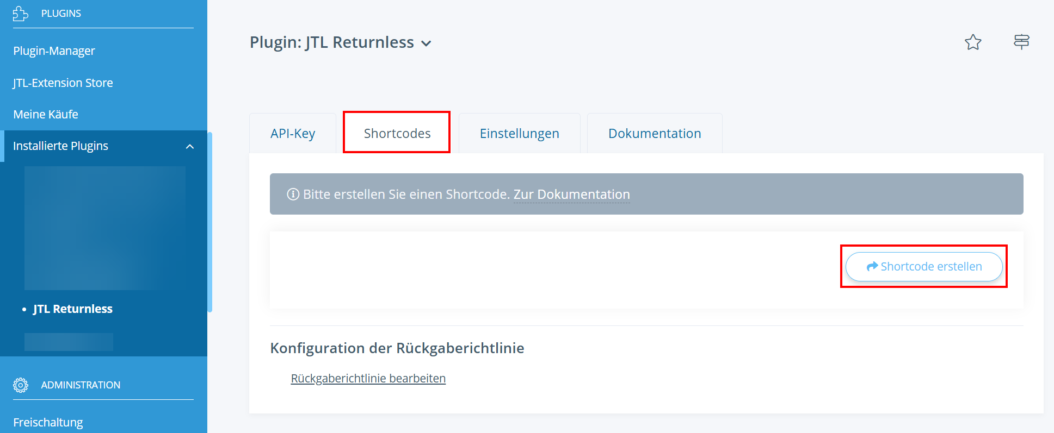Click the info icon in the notice banner
1054x433 pixels.
(293, 194)
